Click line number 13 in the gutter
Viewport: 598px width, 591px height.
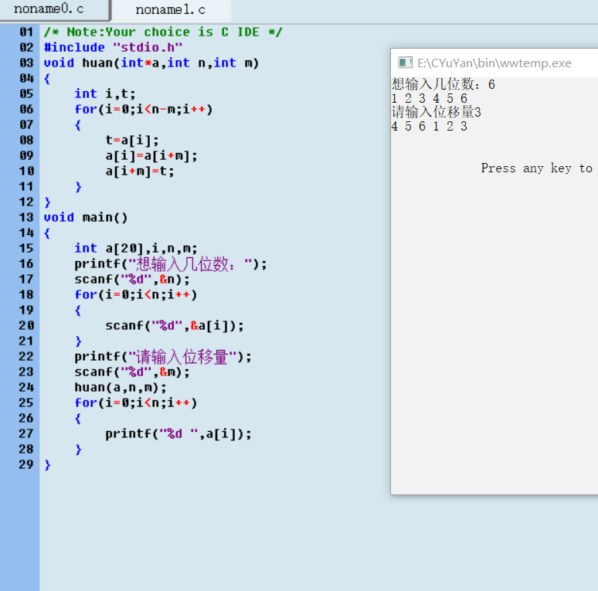26,217
